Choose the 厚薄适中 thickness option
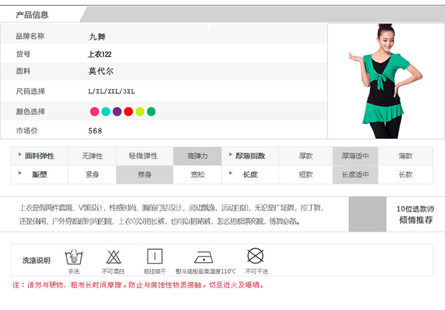The image size is (445, 310). [x=355, y=156]
